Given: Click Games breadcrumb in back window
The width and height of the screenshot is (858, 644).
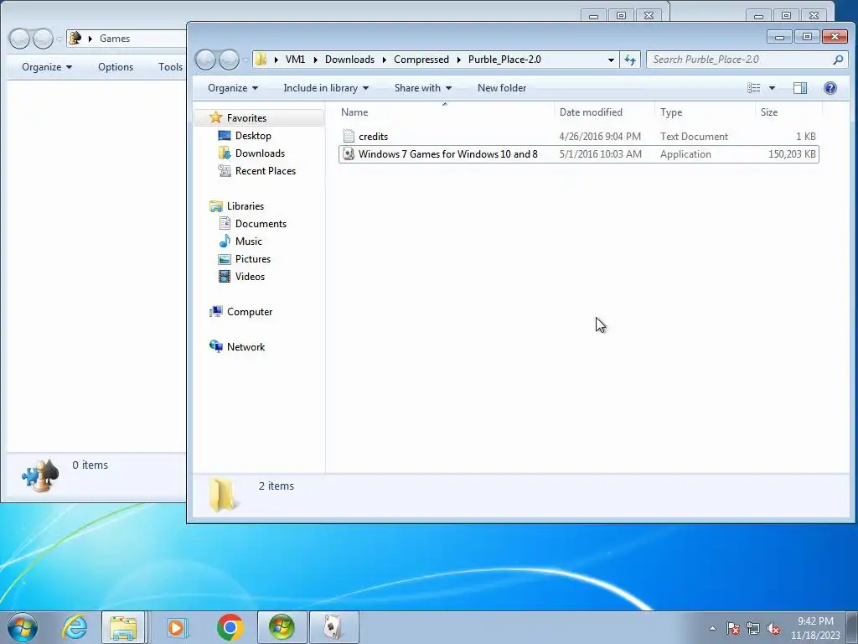Looking at the screenshot, I should (114, 39).
